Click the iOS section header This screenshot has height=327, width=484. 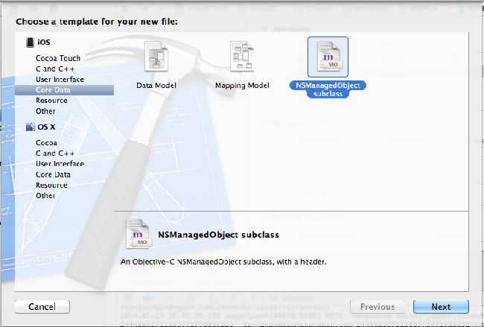[43, 42]
